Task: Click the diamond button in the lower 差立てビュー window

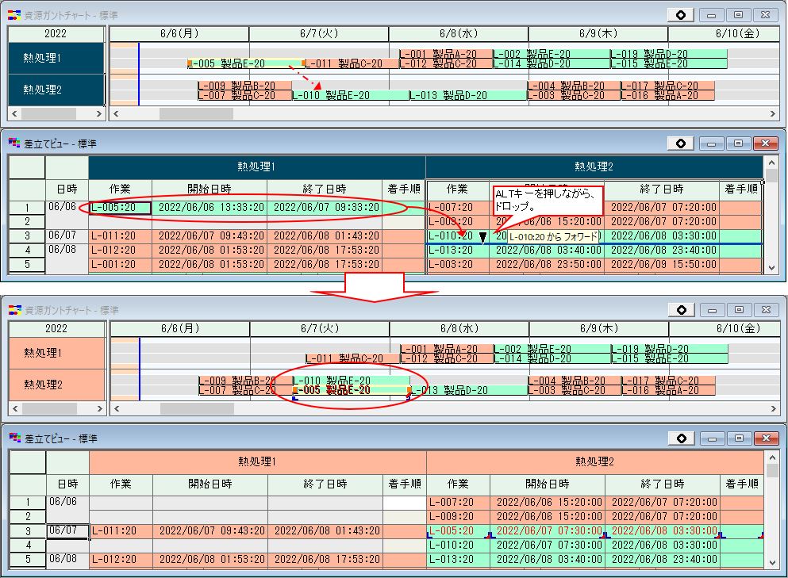Action: coord(682,438)
